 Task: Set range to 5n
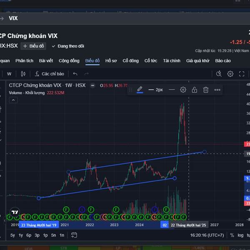pos(54,235)
